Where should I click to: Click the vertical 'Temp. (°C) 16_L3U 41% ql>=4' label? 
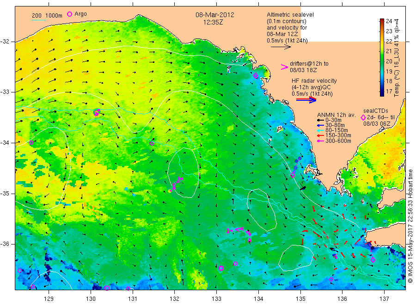click(397, 58)
